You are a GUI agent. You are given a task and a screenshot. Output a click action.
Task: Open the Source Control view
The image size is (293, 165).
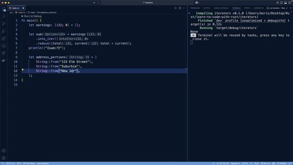4,24
